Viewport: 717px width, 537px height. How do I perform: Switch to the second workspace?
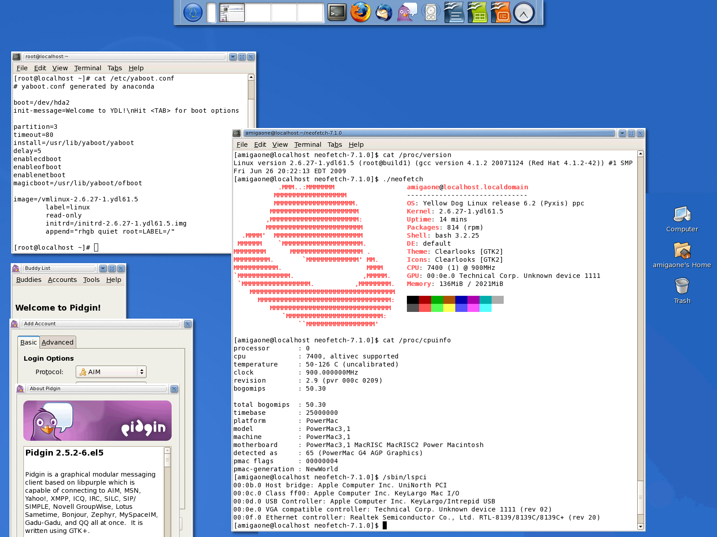(x=258, y=13)
